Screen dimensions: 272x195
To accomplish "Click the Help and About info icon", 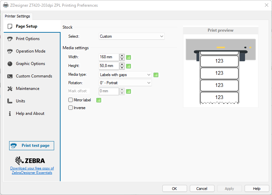I will (10, 113).
